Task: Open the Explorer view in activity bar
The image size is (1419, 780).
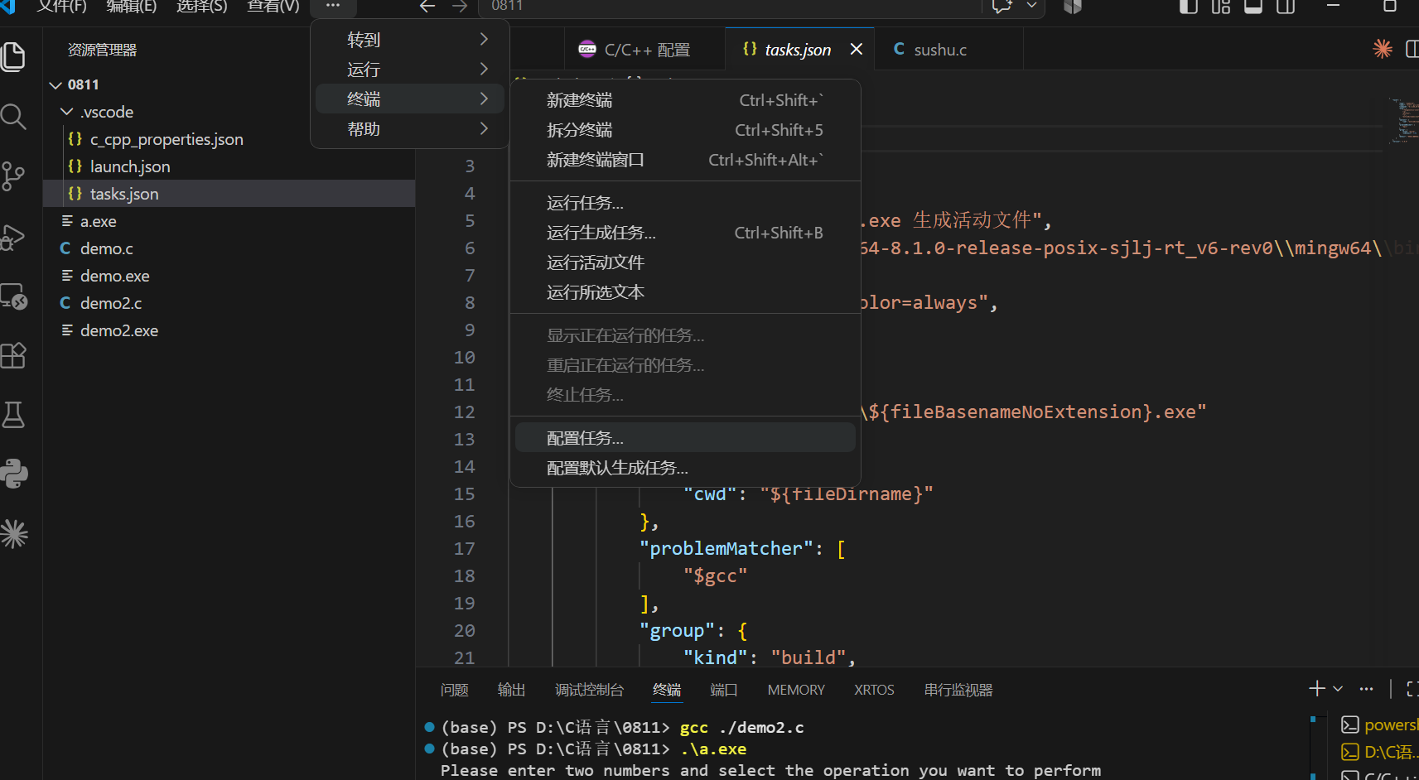Action: (14, 56)
